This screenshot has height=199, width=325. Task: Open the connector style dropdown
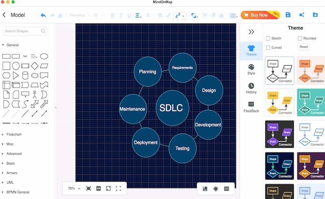(x=180, y=15)
